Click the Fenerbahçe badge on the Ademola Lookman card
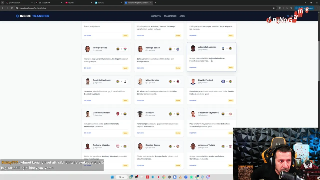 pyautogui.click(x=230, y=48)
